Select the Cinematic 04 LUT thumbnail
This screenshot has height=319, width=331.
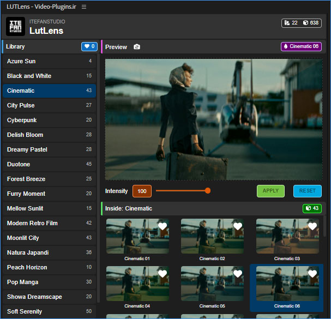coord(137,284)
